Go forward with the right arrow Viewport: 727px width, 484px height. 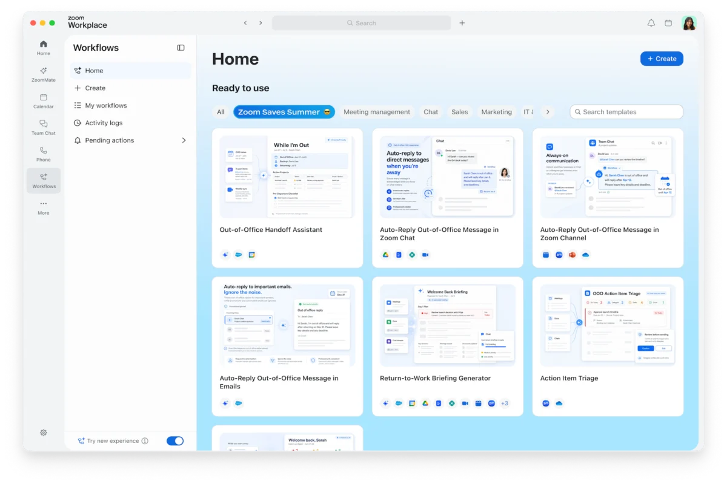(x=261, y=23)
